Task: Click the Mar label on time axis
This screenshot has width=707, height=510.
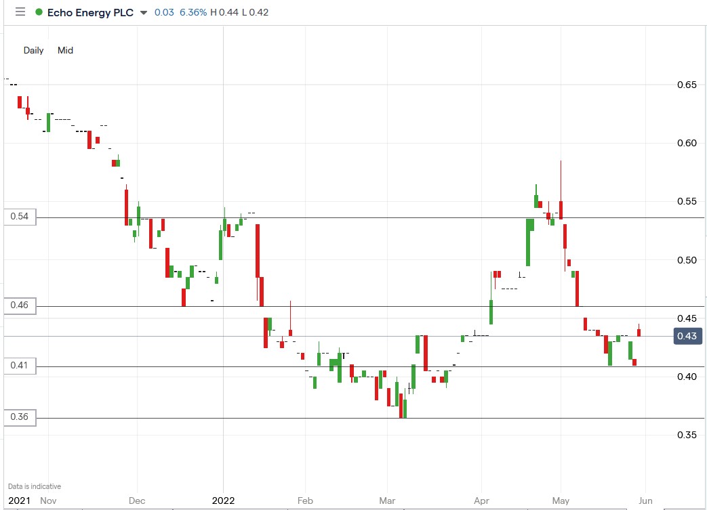Action: click(387, 501)
